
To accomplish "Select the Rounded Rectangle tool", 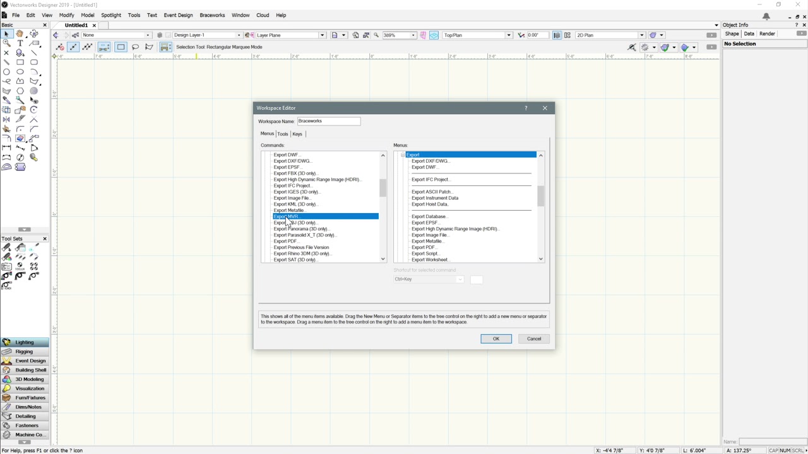I will pyautogui.click(x=34, y=62).
